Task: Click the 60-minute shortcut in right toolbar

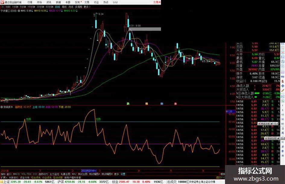Action: (283, 124)
